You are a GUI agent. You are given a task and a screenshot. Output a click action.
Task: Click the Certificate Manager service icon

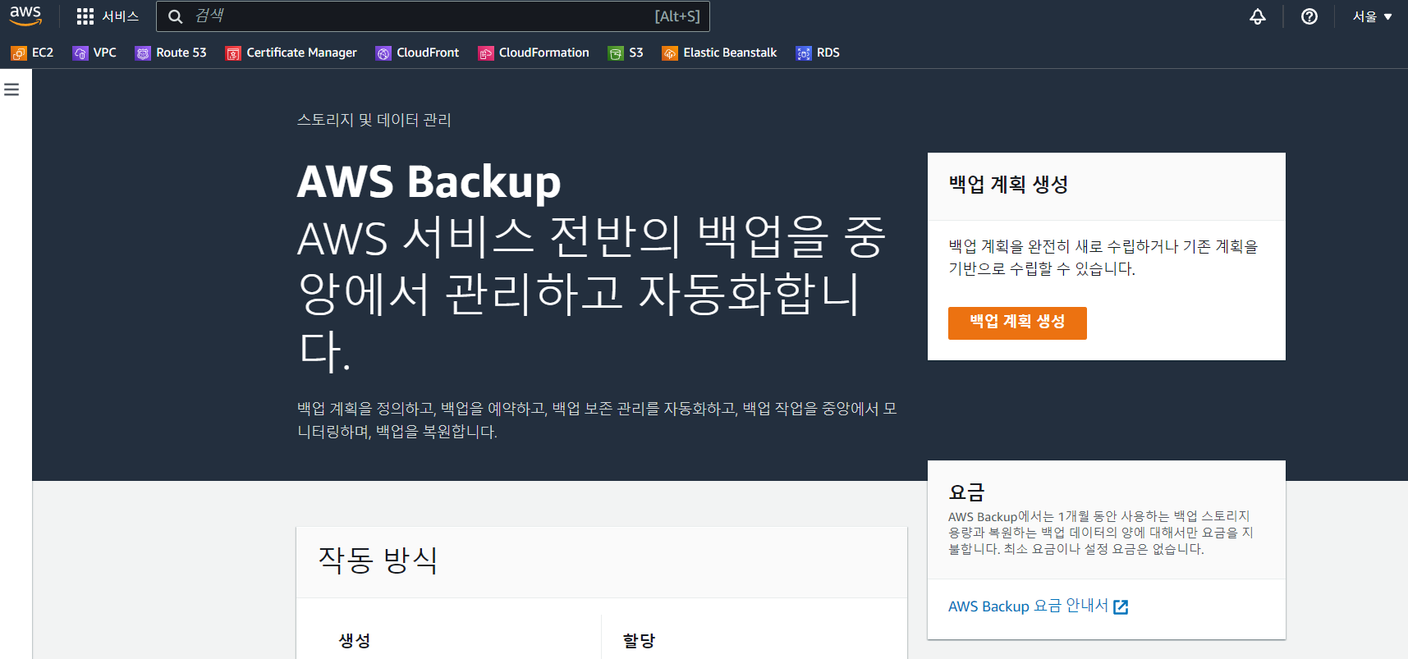(233, 53)
